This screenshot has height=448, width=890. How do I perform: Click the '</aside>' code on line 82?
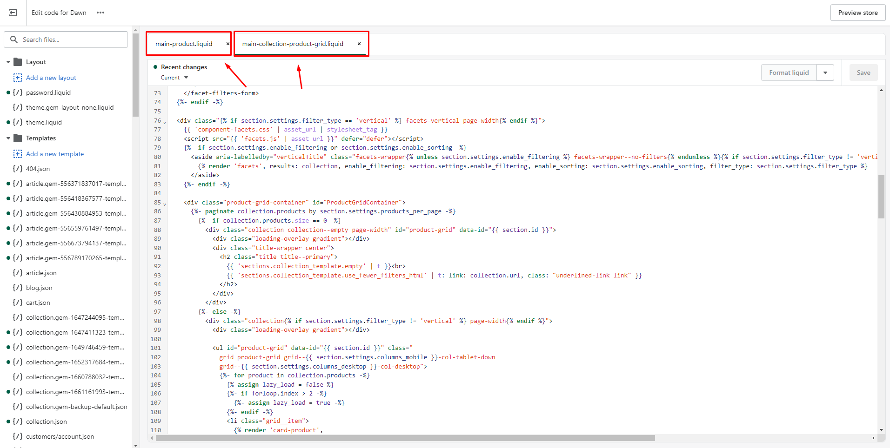[x=205, y=175]
